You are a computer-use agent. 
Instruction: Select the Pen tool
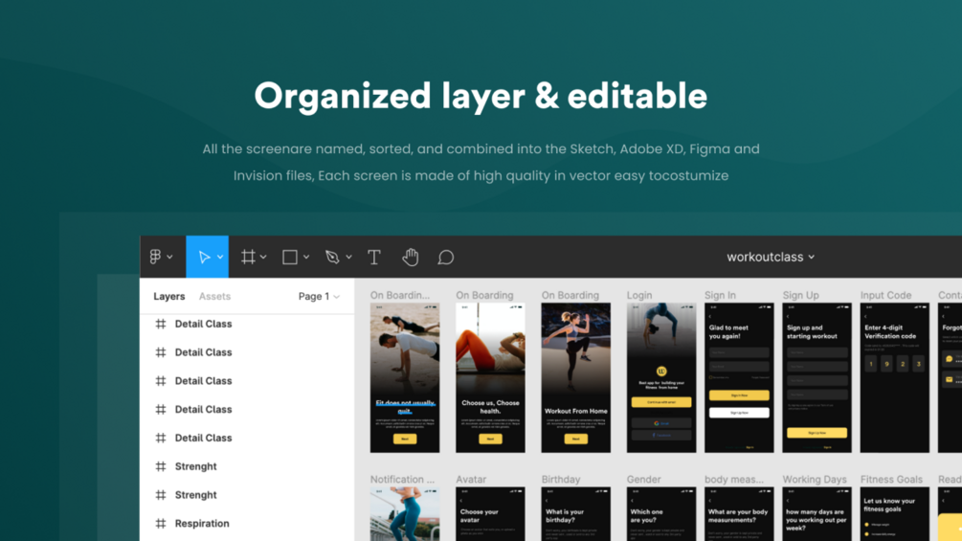(332, 257)
